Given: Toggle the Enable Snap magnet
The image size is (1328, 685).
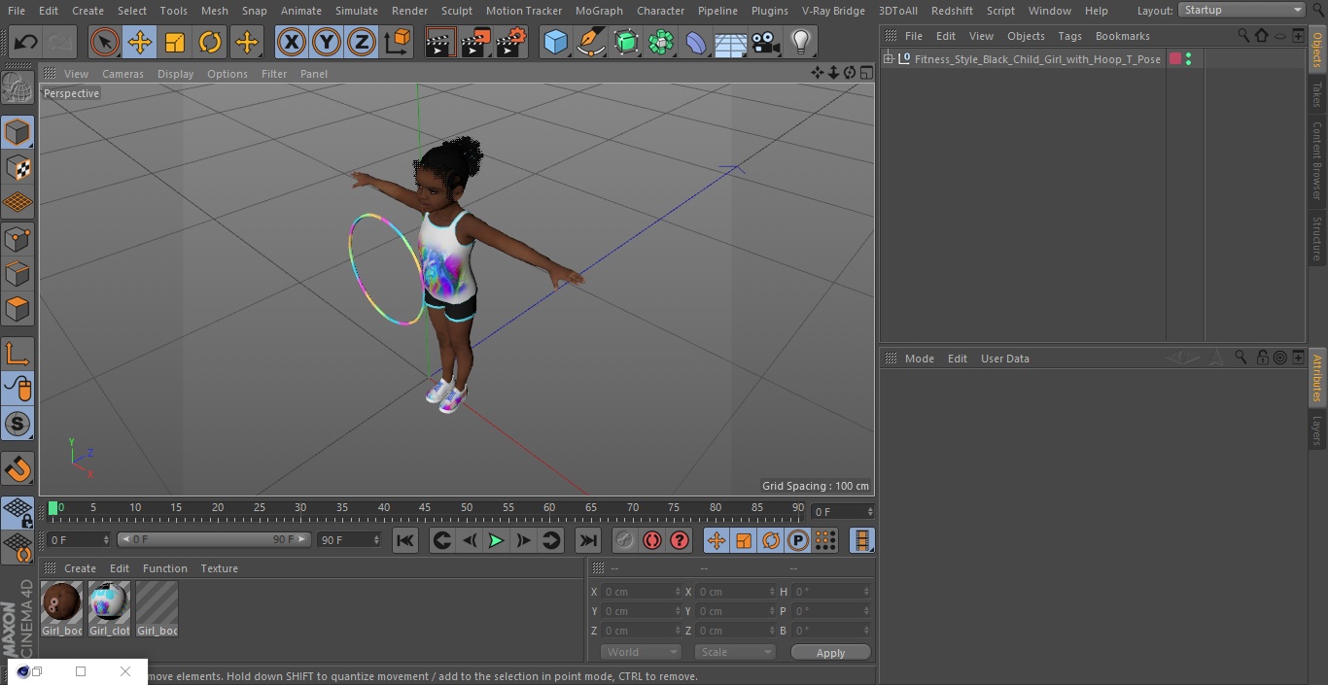Looking at the screenshot, I should point(17,469).
